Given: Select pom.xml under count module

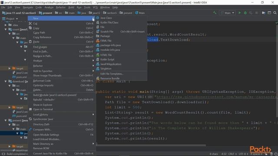Looking at the screenshot, I should coord(20,77).
